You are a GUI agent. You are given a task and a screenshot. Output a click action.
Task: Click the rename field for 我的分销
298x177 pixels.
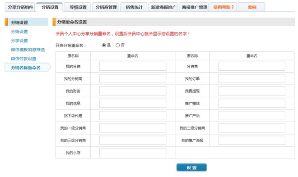(x=133, y=66)
